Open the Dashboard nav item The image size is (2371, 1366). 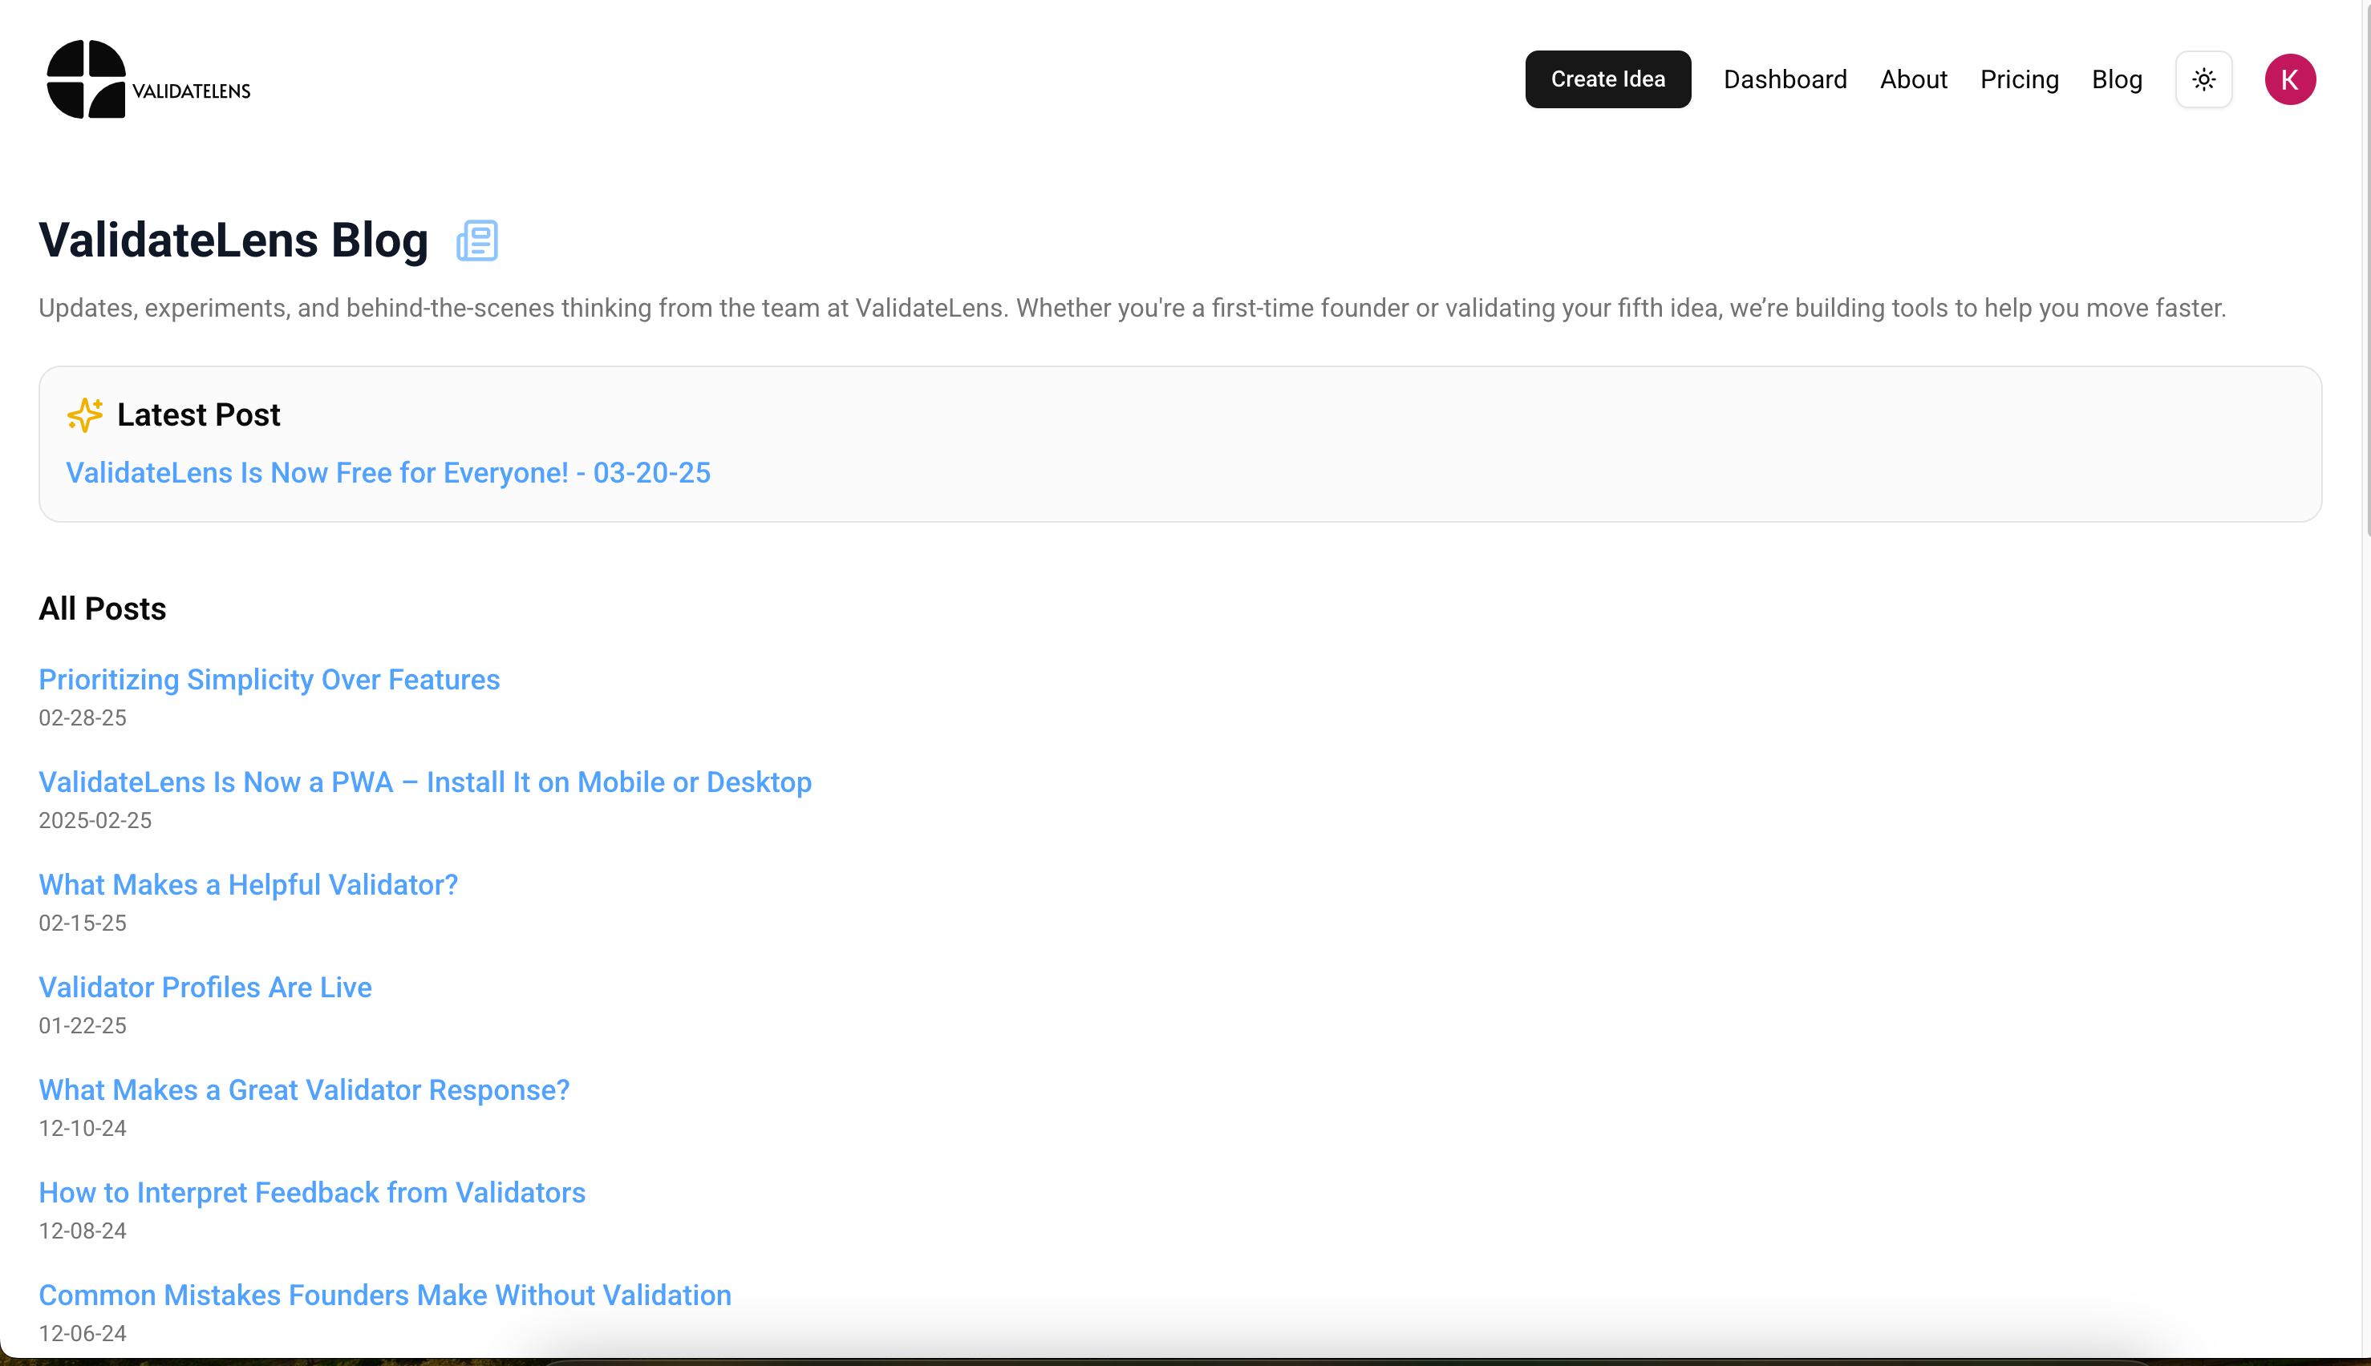(1785, 79)
